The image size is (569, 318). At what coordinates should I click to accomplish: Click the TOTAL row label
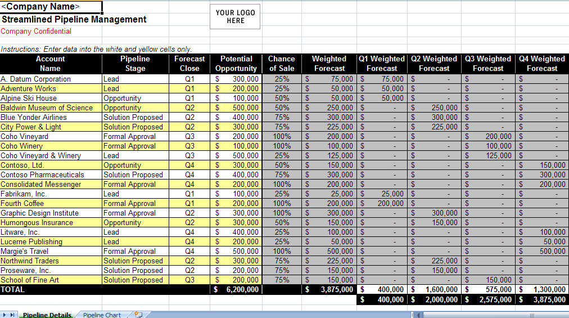coord(13,290)
